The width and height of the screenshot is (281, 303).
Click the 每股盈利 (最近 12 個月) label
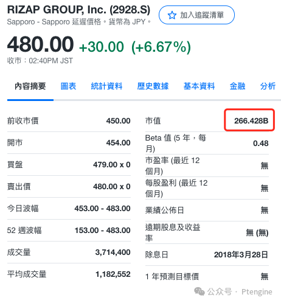click(176, 189)
